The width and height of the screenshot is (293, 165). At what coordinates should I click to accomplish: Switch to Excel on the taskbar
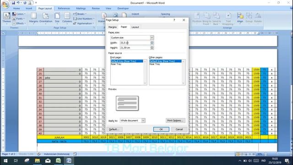(58, 161)
